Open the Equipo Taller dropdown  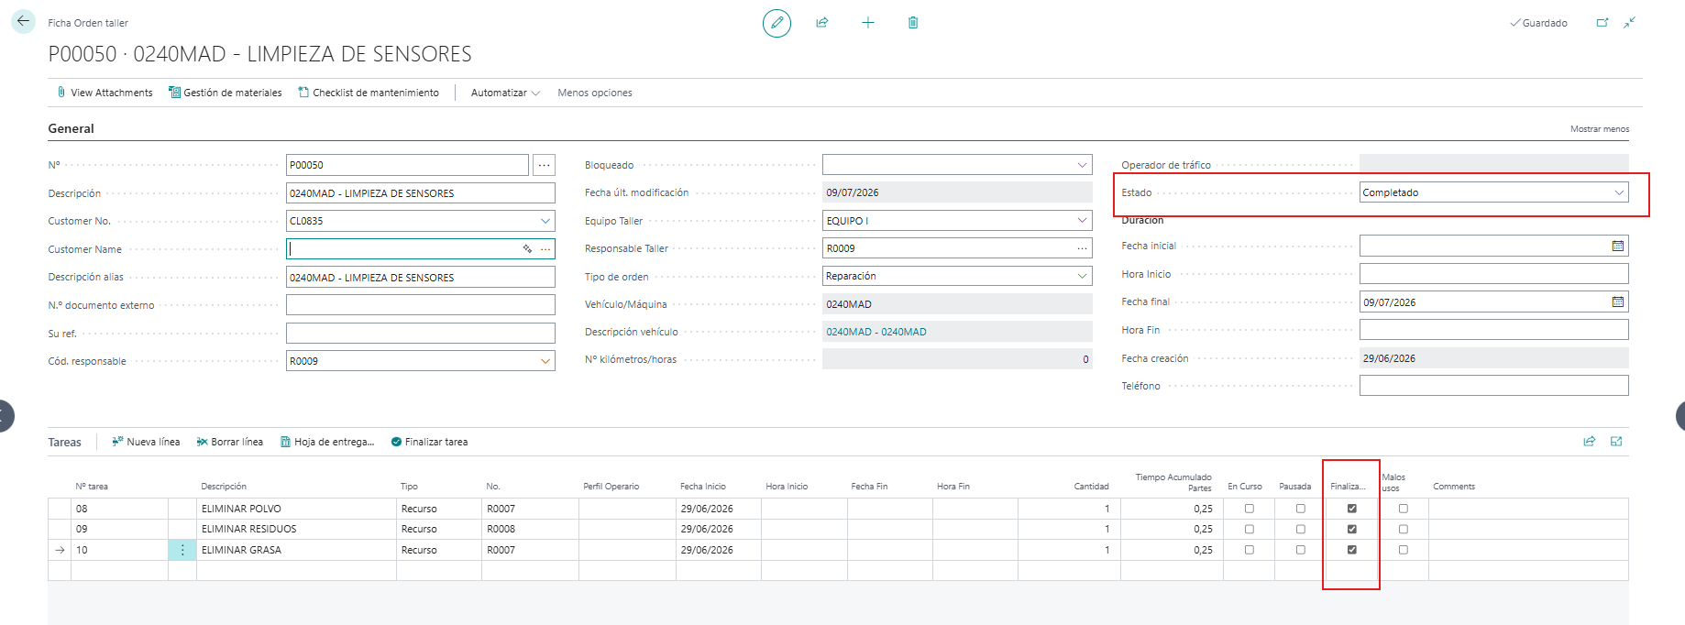click(1082, 221)
